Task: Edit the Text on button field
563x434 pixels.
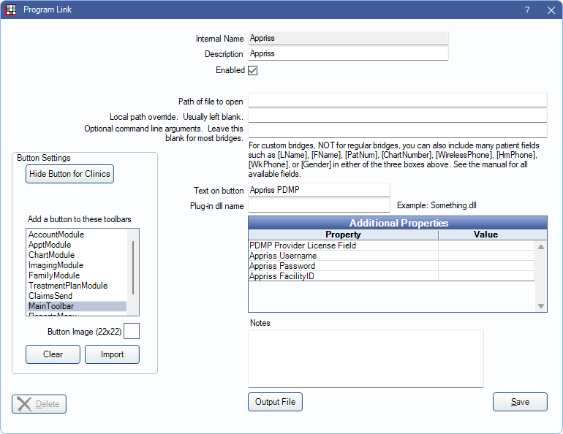Action: (x=319, y=190)
